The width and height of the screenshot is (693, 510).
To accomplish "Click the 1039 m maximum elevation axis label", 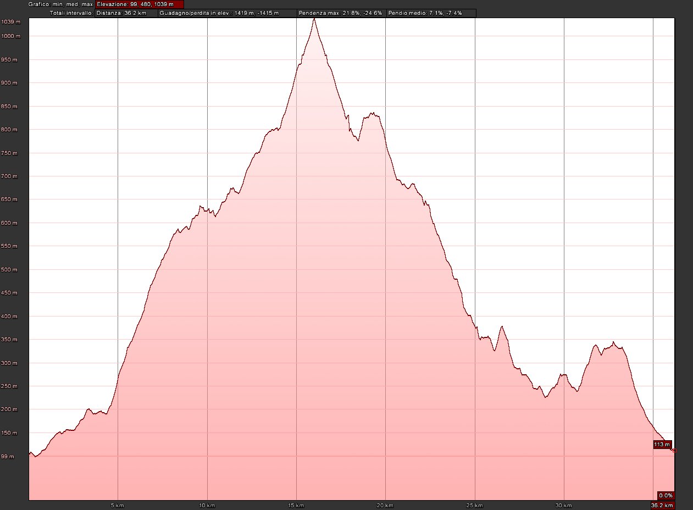I will (11, 22).
